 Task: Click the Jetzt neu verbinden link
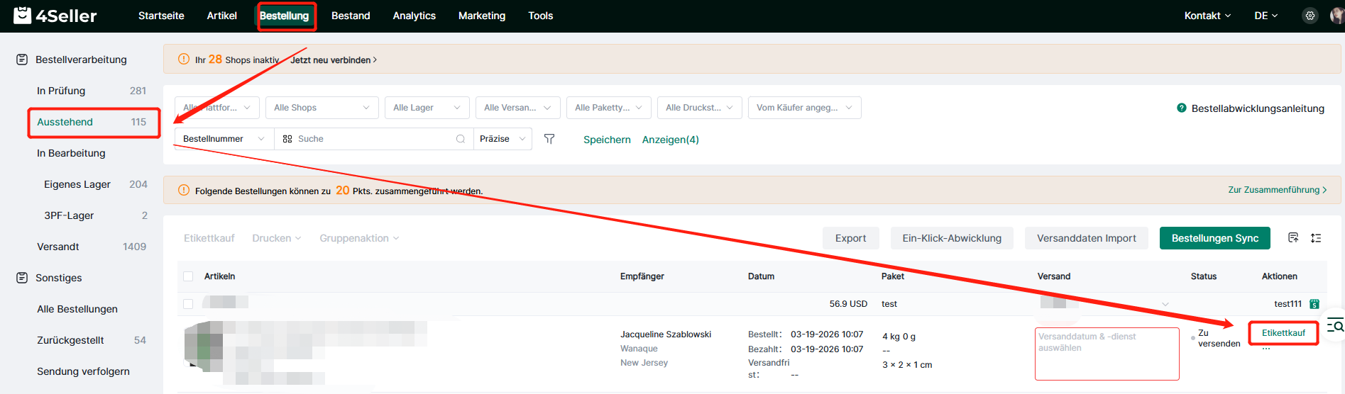click(x=333, y=60)
